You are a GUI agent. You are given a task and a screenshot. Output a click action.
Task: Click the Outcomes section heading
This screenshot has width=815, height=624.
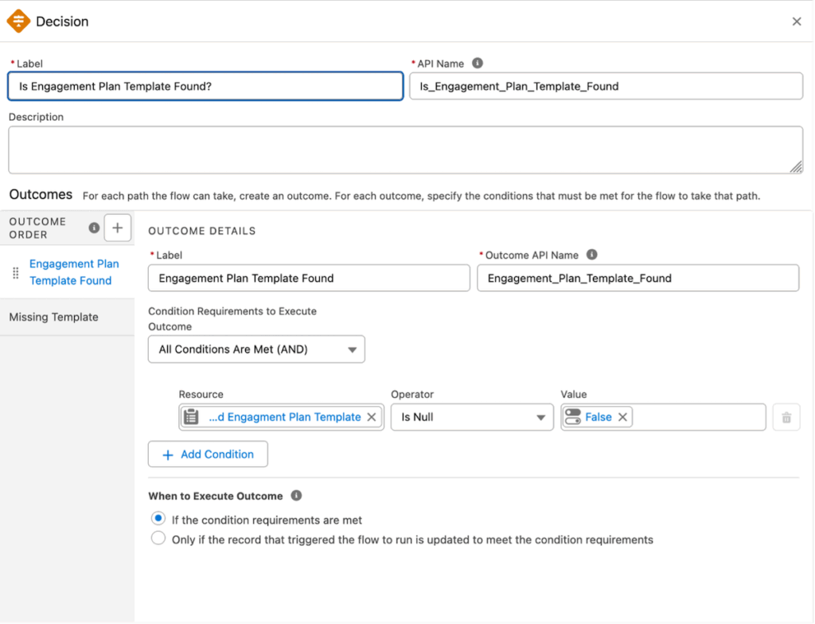click(41, 194)
